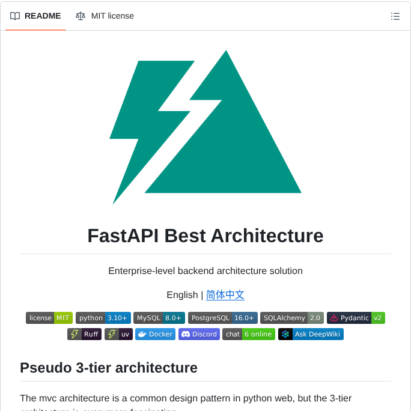Switch to the MIT license tab
Viewport: 411px width, 411px height.
tap(105, 16)
